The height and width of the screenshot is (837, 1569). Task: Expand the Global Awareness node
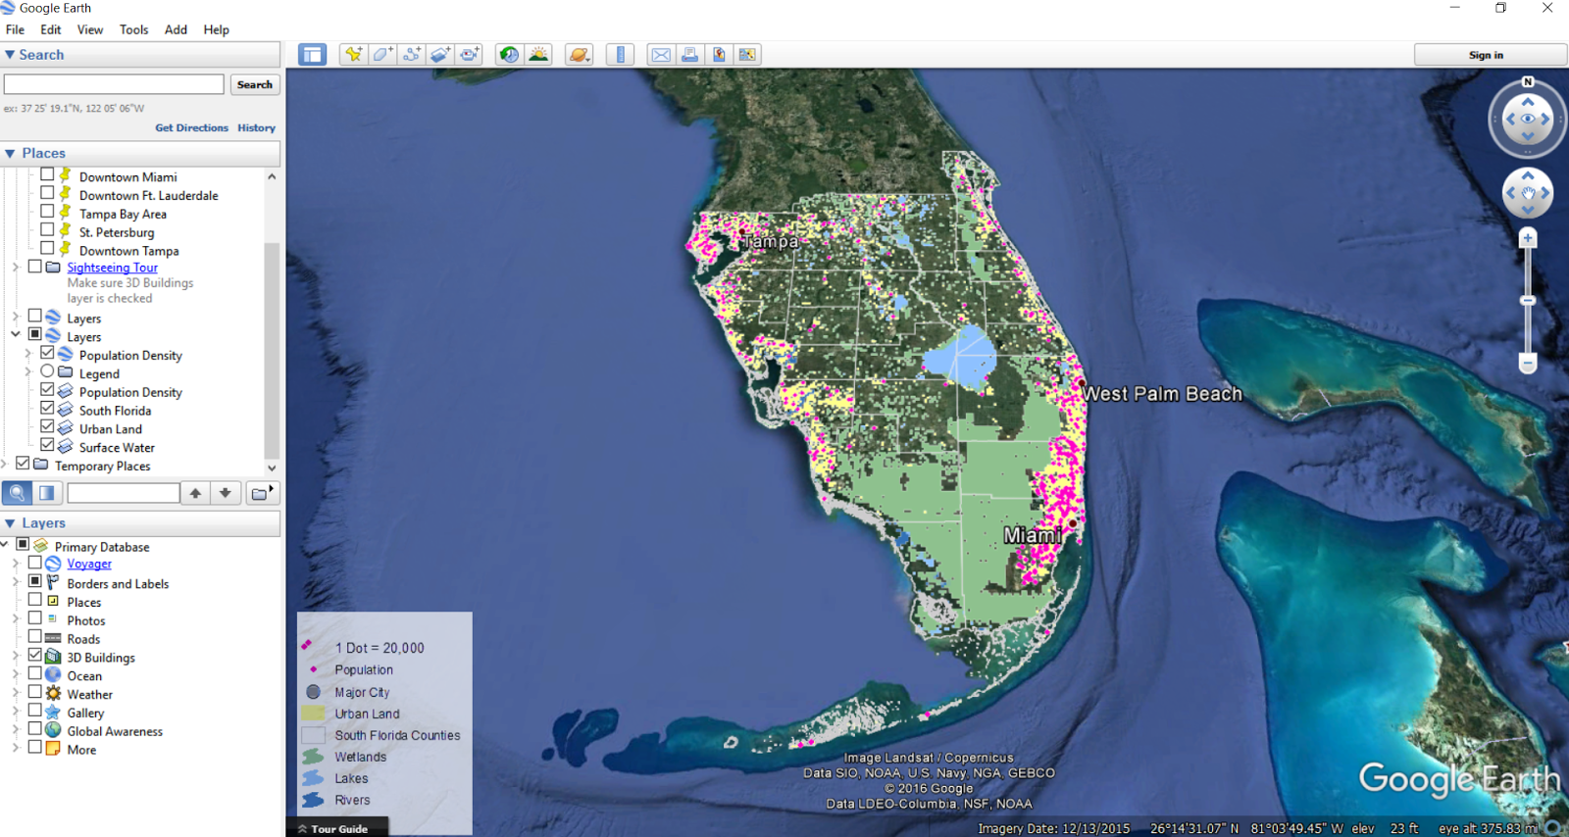tap(16, 731)
